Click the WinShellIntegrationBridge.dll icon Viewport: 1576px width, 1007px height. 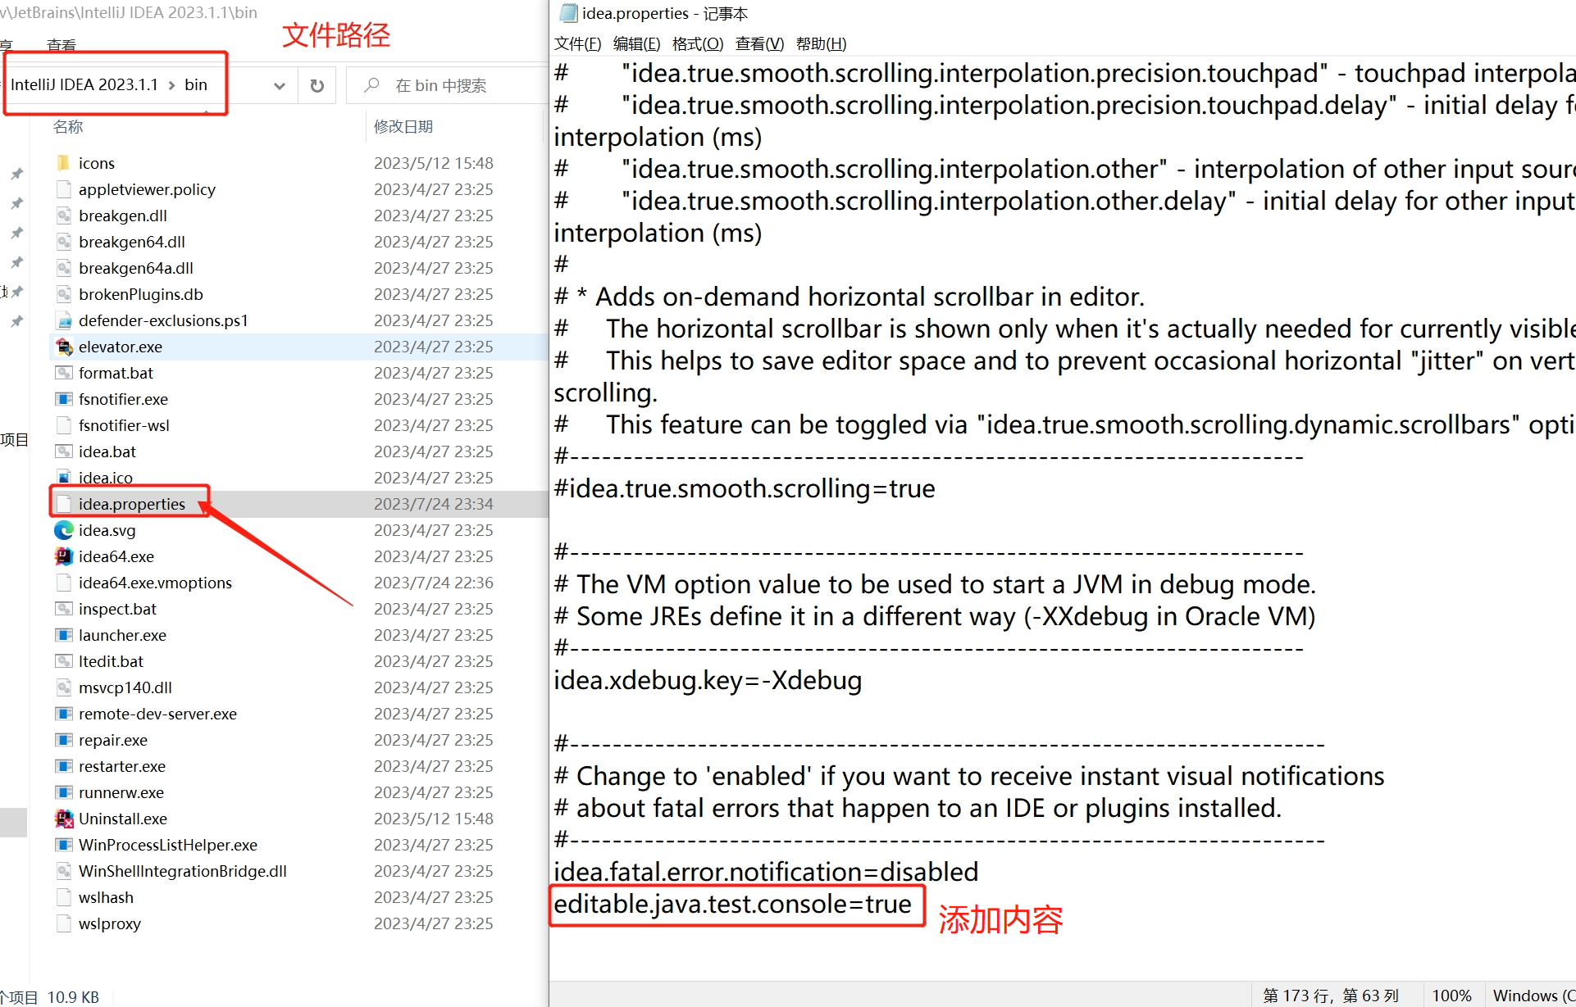pyautogui.click(x=64, y=871)
